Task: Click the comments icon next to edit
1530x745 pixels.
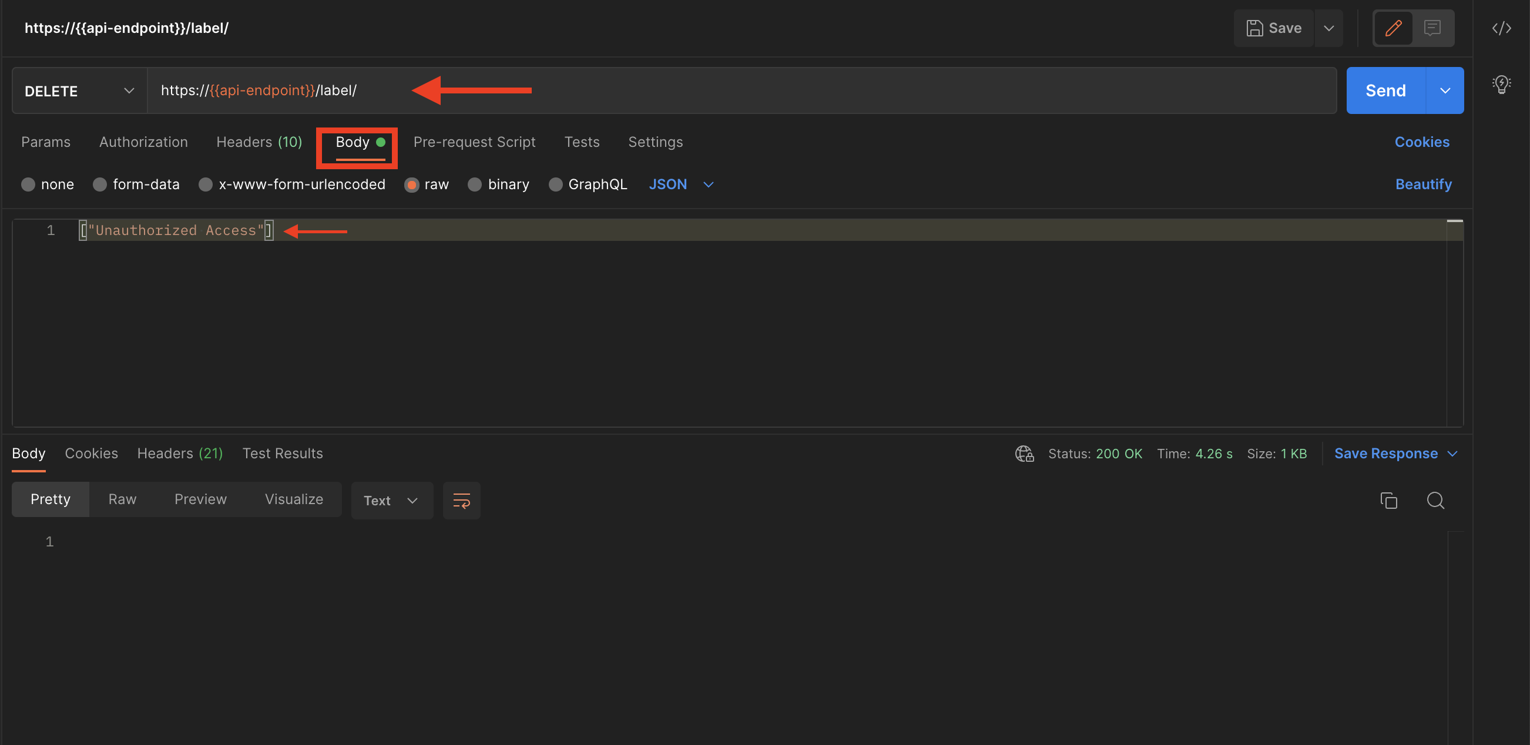Action: click(1433, 28)
